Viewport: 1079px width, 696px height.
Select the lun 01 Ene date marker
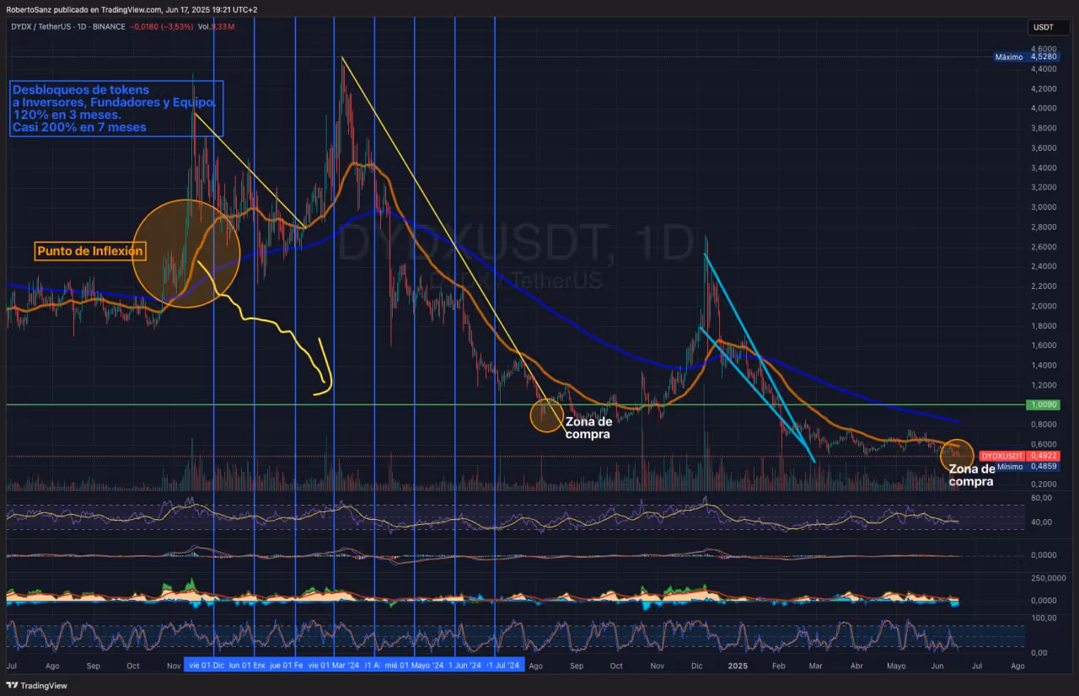click(247, 665)
